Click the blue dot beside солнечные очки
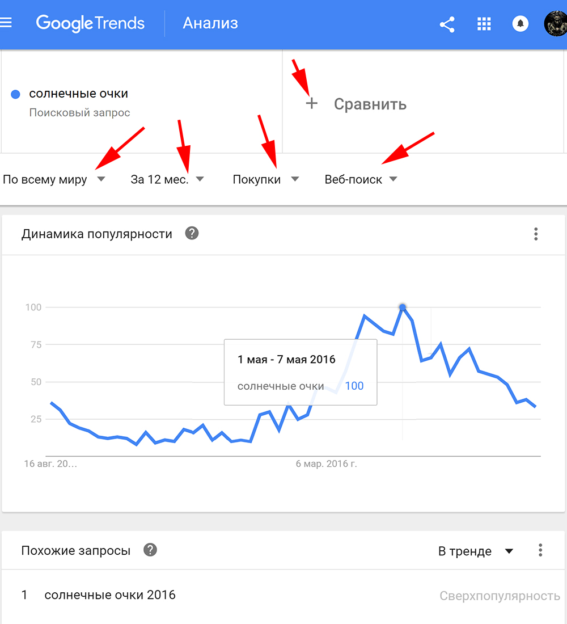This screenshot has height=624, width=567. [x=15, y=94]
